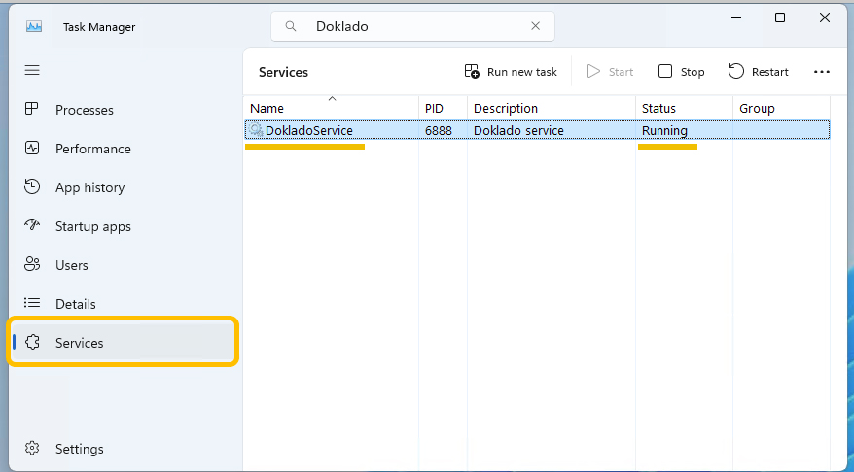Click the Name column sort arrow
This screenshot has height=472, width=854.
click(332, 99)
